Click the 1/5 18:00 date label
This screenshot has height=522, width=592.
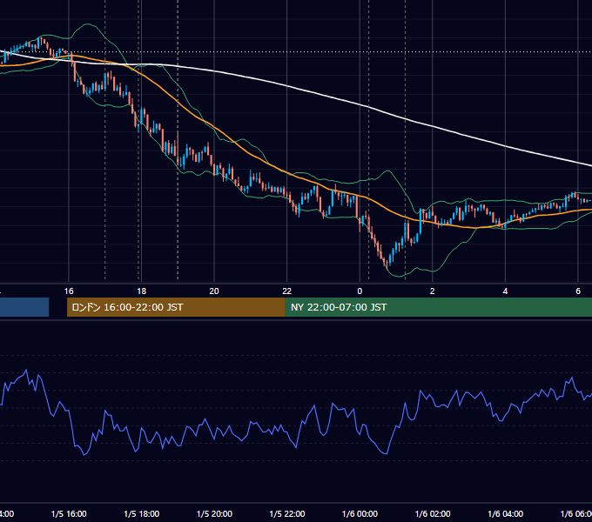pos(142,513)
